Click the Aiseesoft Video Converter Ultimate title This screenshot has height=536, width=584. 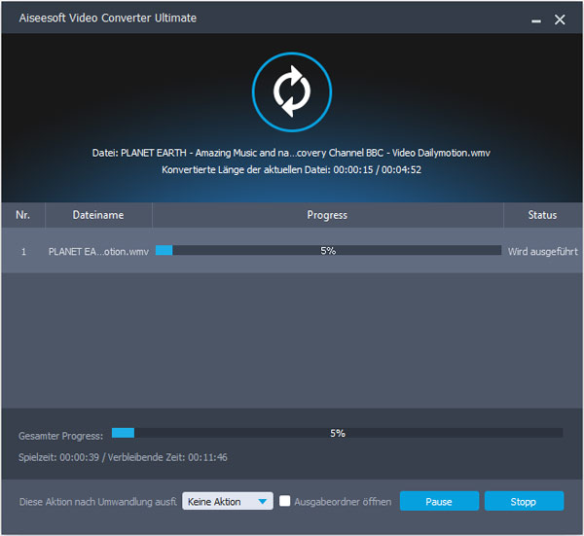(x=105, y=19)
